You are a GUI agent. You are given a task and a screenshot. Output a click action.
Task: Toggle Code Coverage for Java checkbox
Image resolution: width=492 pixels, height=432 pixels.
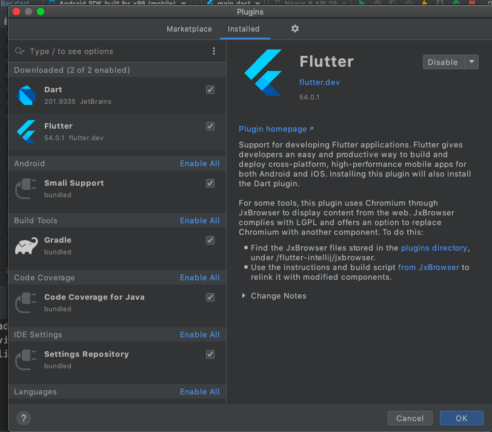click(x=210, y=297)
